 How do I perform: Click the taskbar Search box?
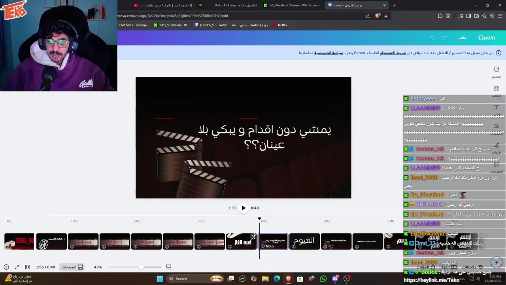196,279
